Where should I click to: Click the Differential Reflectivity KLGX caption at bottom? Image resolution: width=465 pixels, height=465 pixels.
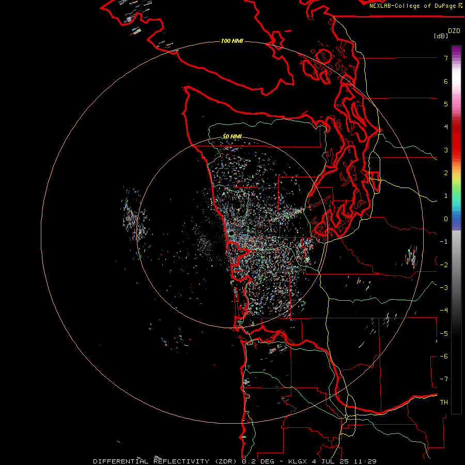[235, 461]
